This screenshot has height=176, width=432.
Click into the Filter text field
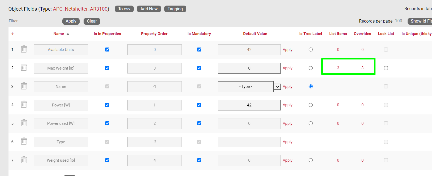[33, 21]
